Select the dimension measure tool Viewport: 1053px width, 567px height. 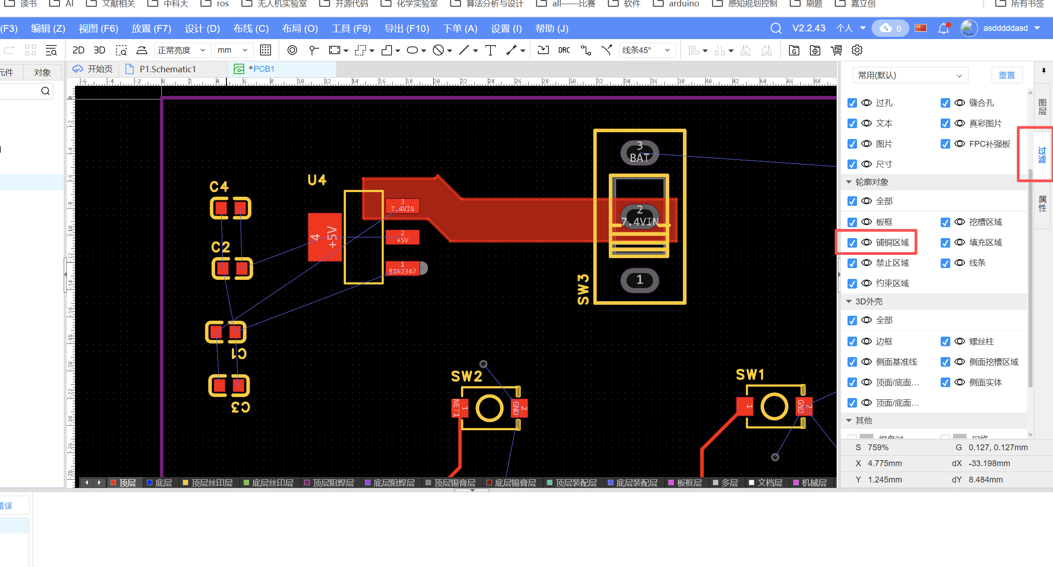(511, 50)
